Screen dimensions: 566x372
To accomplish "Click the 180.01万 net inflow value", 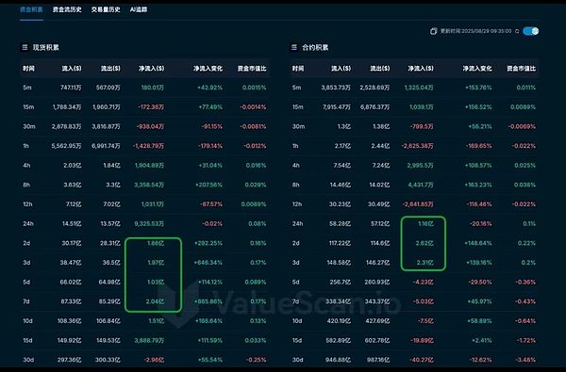I will click(x=152, y=88).
